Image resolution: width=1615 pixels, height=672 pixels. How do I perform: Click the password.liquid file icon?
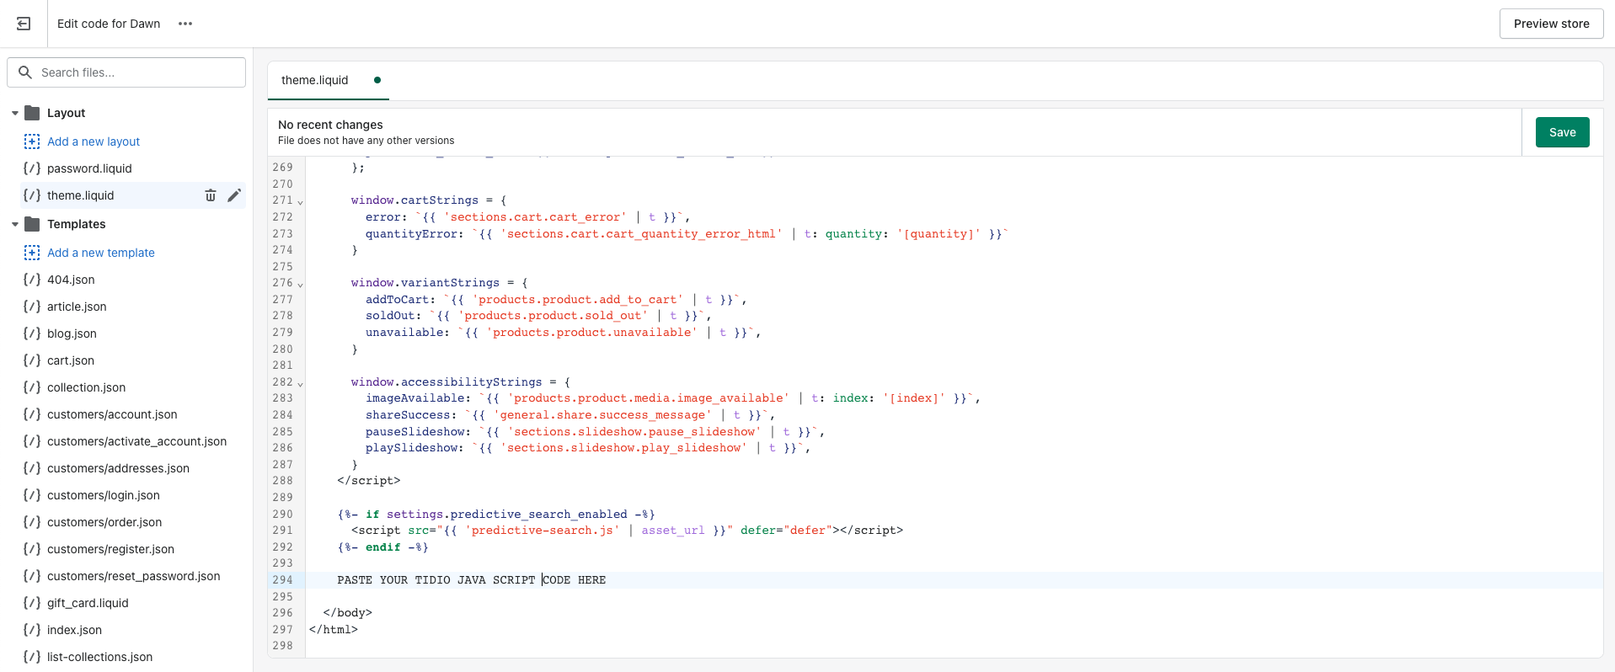(32, 168)
